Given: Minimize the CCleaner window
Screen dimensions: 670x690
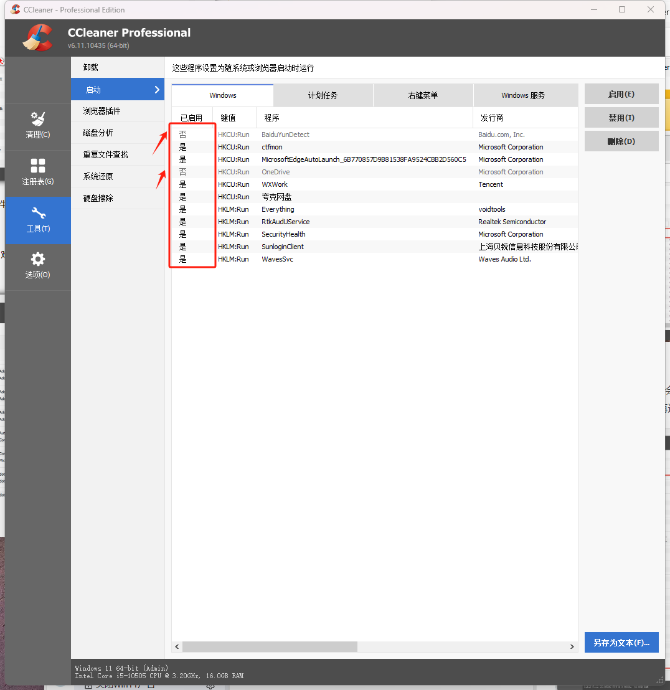Looking at the screenshot, I should 594,9.
